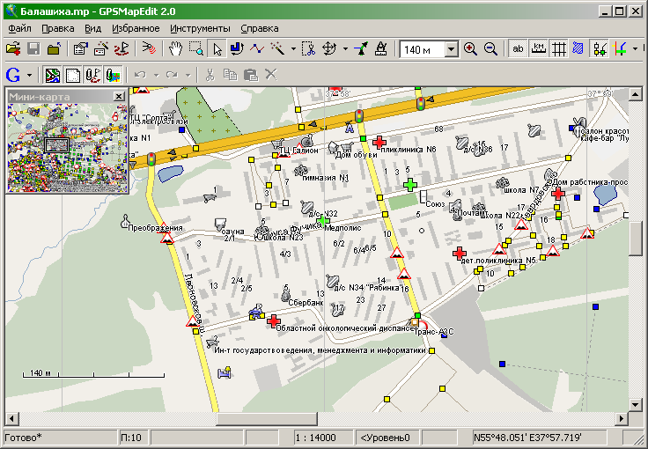648x449 pixels.
Task: Activate the arrow select objects tool
Action: 217,49
